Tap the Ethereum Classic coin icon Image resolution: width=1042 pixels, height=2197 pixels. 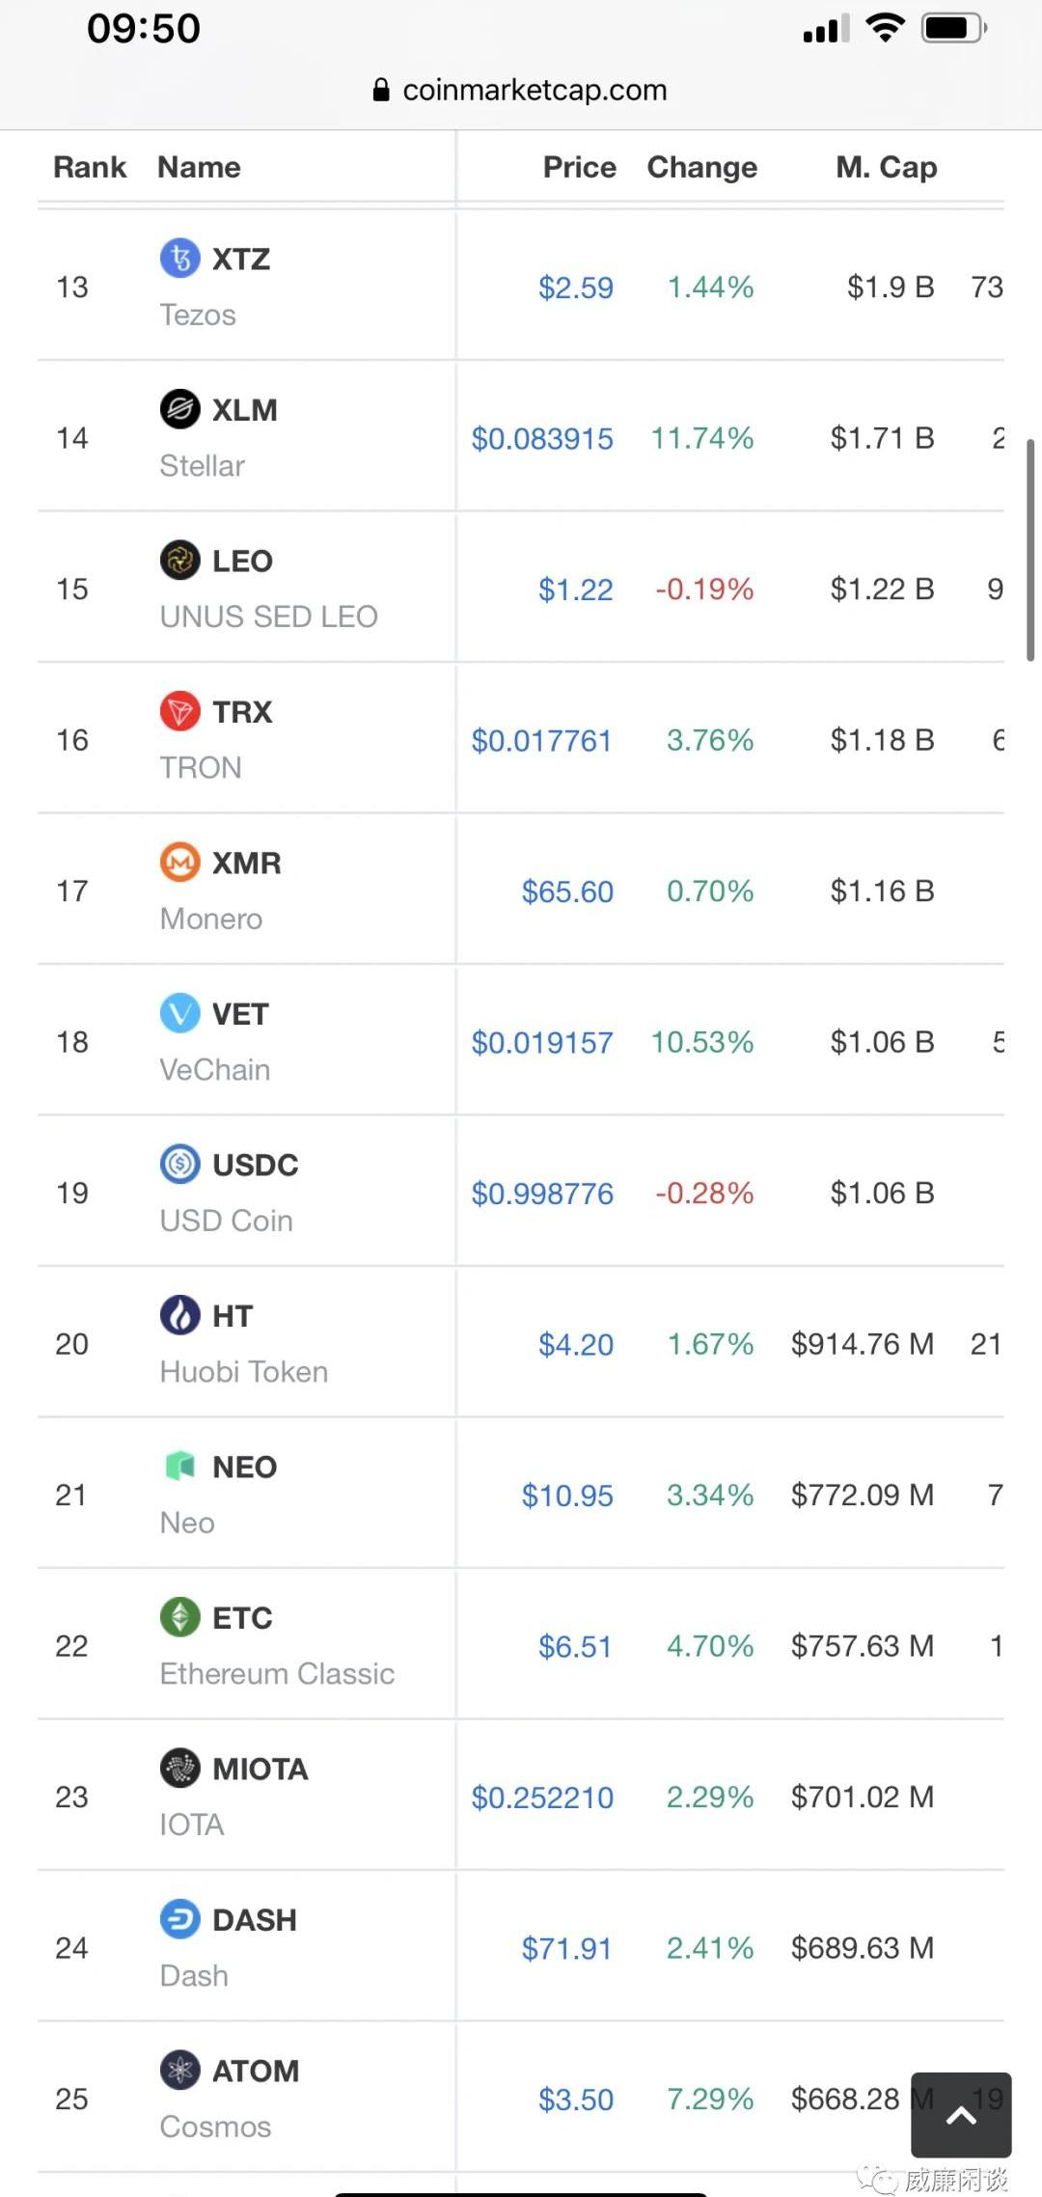tap(179, 1617)
